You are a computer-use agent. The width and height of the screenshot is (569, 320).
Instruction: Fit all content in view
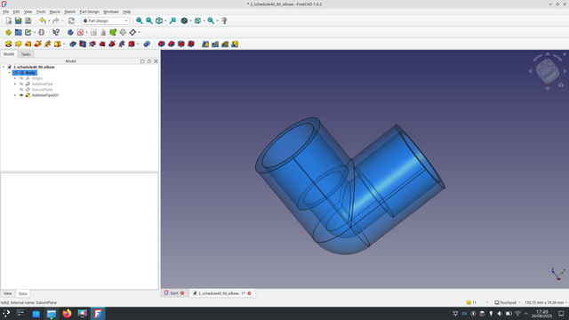[x=139, y=20]
